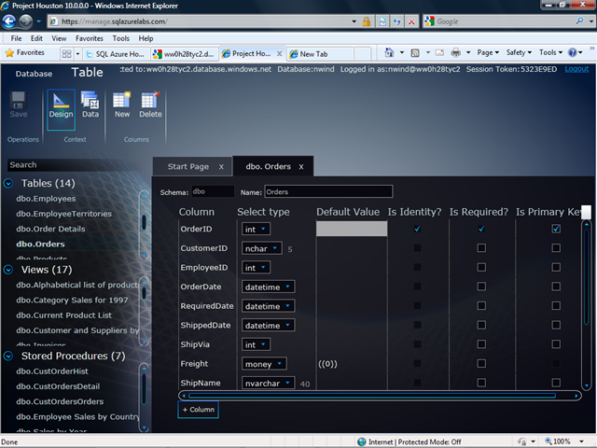
Task: Click the zoom level magnifier in status bar
Action: click(548, 441)
